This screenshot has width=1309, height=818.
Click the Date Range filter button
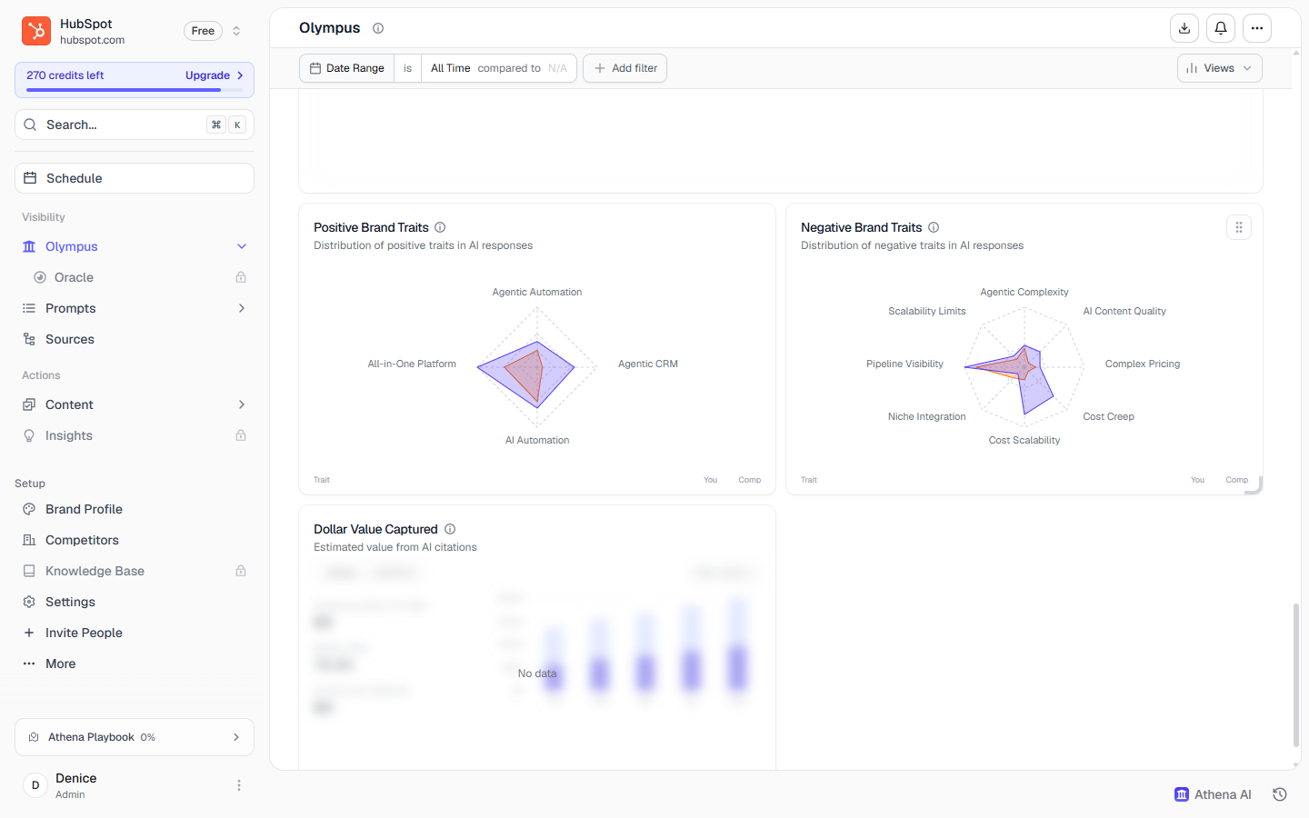point(347,68)
